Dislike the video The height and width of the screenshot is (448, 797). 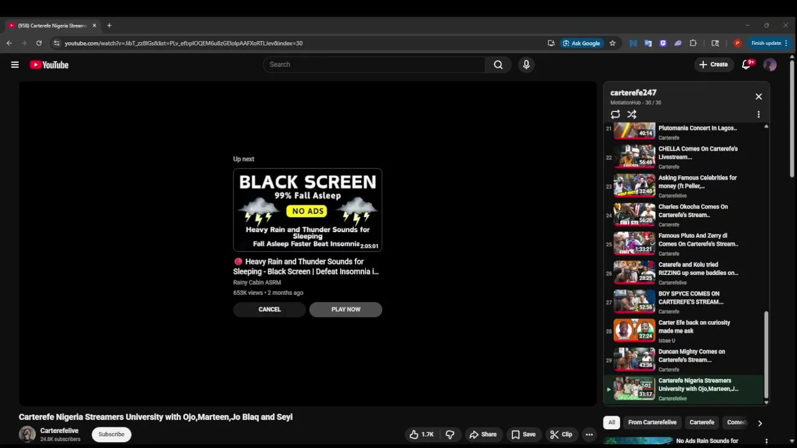tap(450, 434)
